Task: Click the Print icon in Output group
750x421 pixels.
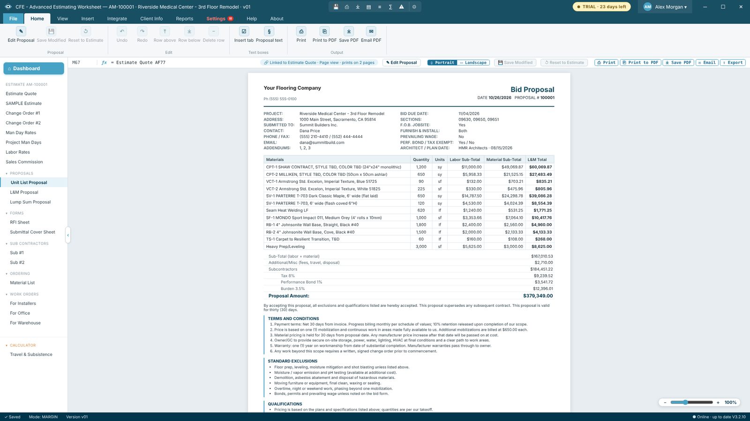Action: [x=301, y=31]
